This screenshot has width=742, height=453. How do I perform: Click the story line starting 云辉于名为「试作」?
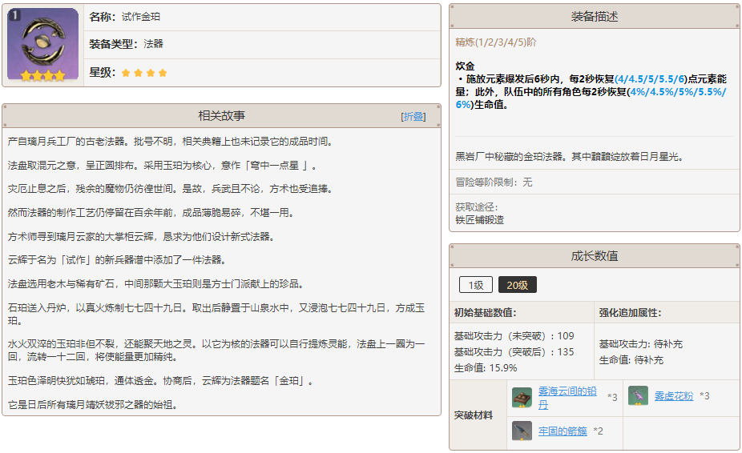click(119, 259)
